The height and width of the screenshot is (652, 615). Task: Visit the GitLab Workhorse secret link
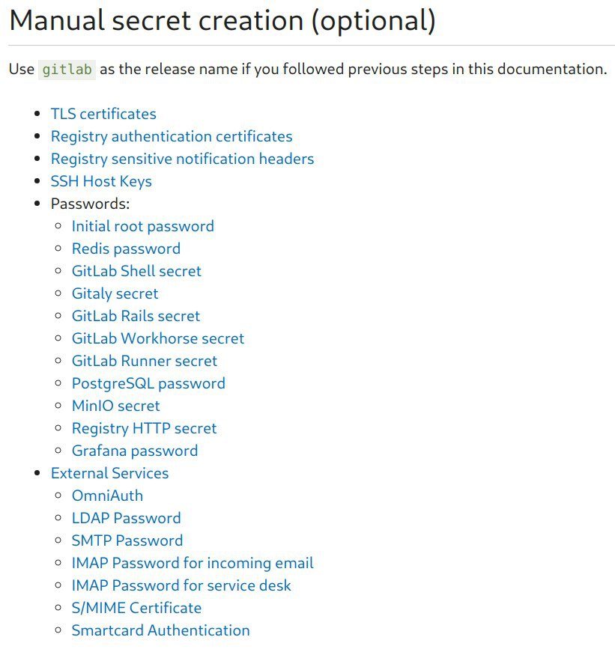[158, 338]
